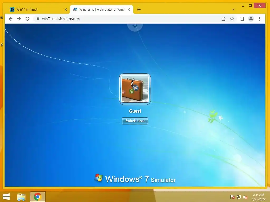Viewport: 270px width, 202px height.
Task: Open File Explorer from the taskbar
Action: 21,197
